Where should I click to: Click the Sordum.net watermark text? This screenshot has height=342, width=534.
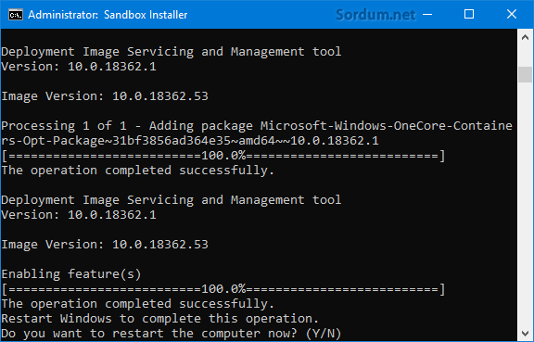click(375, 15)
